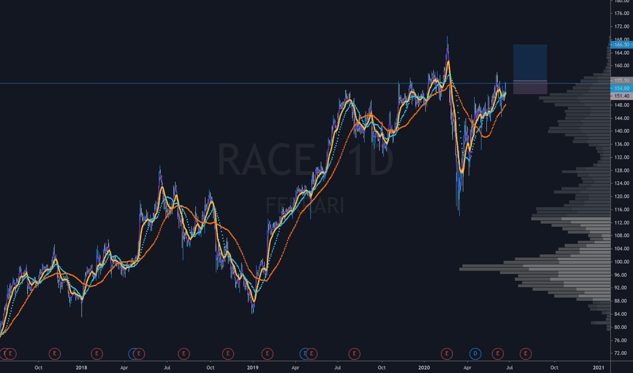The height and width of the screenshot is (373, 633).
Task: Open the earnings marker just after 2018 label
Action: [96, 354]
